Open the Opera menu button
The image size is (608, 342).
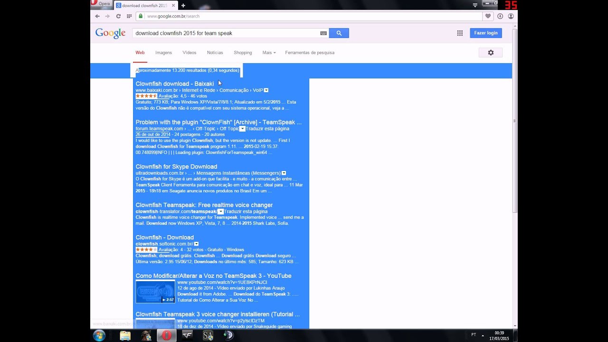[x=102, y=4]
